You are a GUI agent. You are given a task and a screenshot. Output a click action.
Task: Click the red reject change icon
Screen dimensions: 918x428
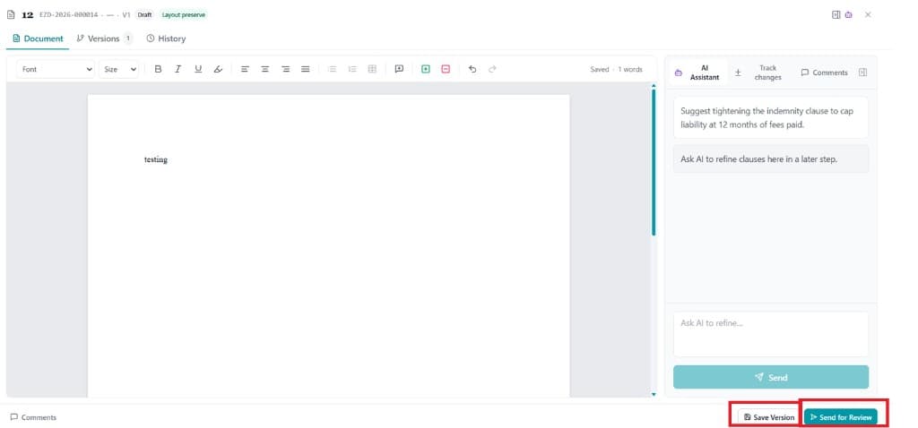(446, 69)
